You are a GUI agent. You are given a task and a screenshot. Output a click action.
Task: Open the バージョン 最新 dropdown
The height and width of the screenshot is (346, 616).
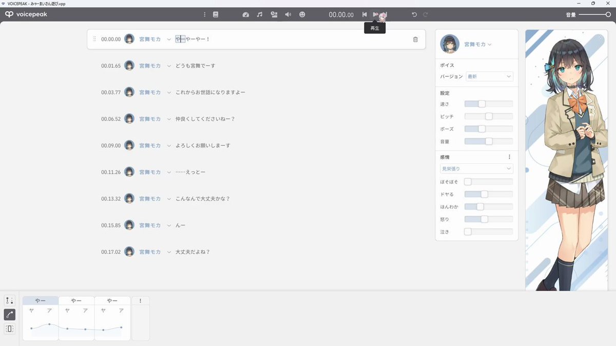pyautogui.click(x=489, y=76)
